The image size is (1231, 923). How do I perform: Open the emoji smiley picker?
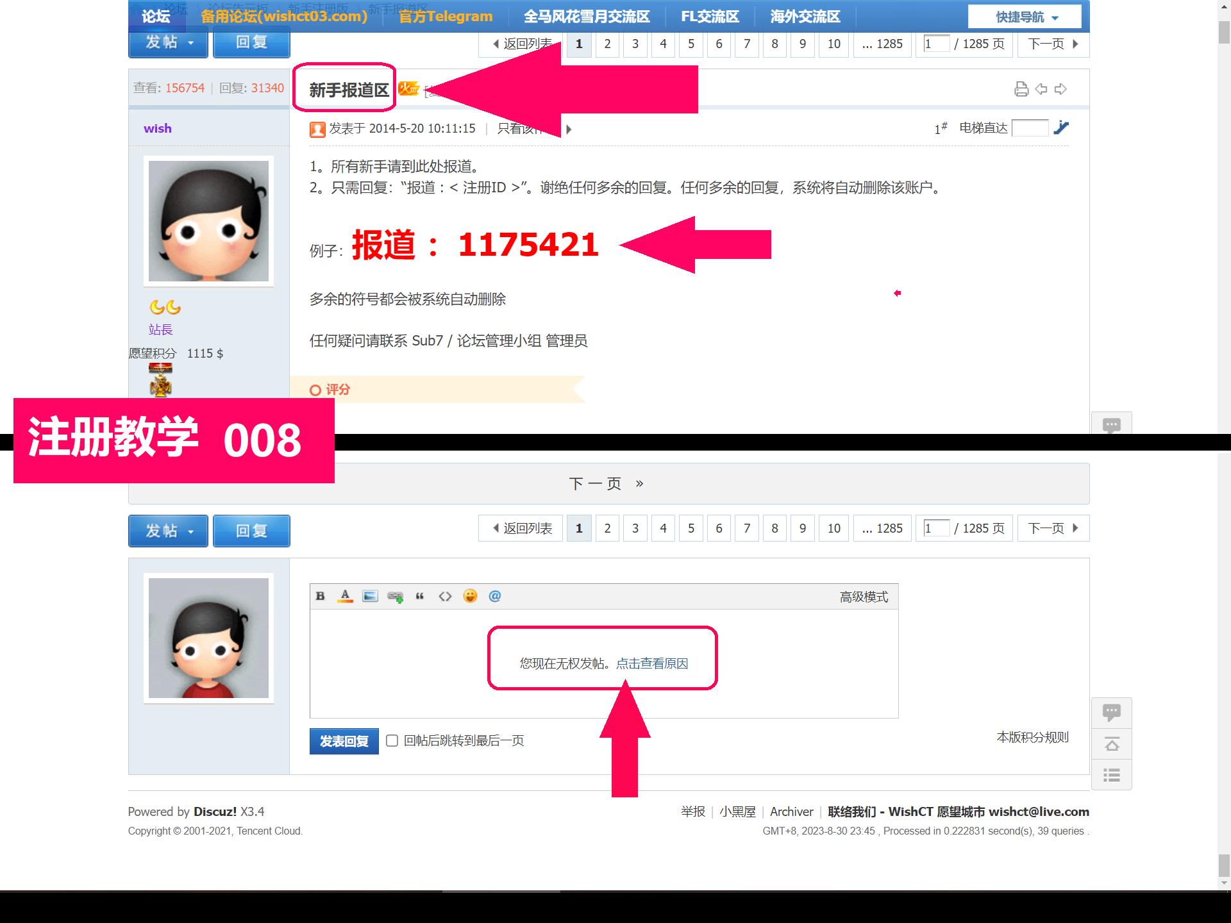pyautogui.click(x=470, y=596)
